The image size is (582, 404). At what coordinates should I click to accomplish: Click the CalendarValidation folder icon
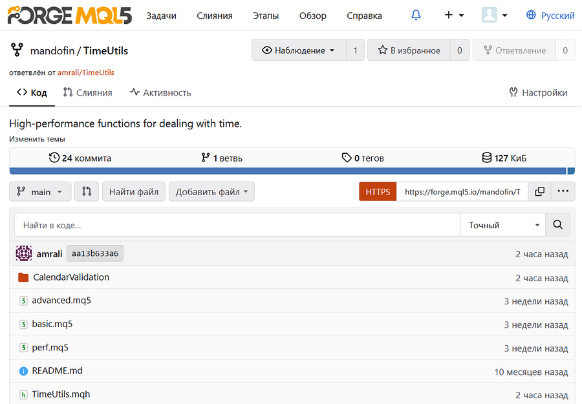[23, 277]
